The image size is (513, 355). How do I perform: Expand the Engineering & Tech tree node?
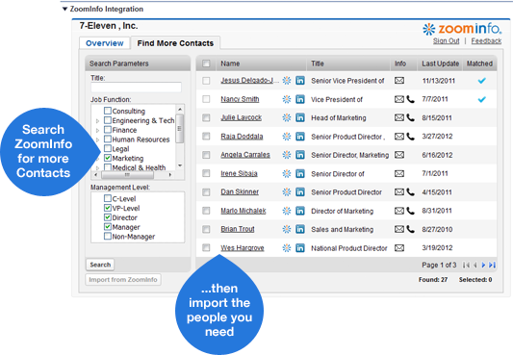(97, 121)
